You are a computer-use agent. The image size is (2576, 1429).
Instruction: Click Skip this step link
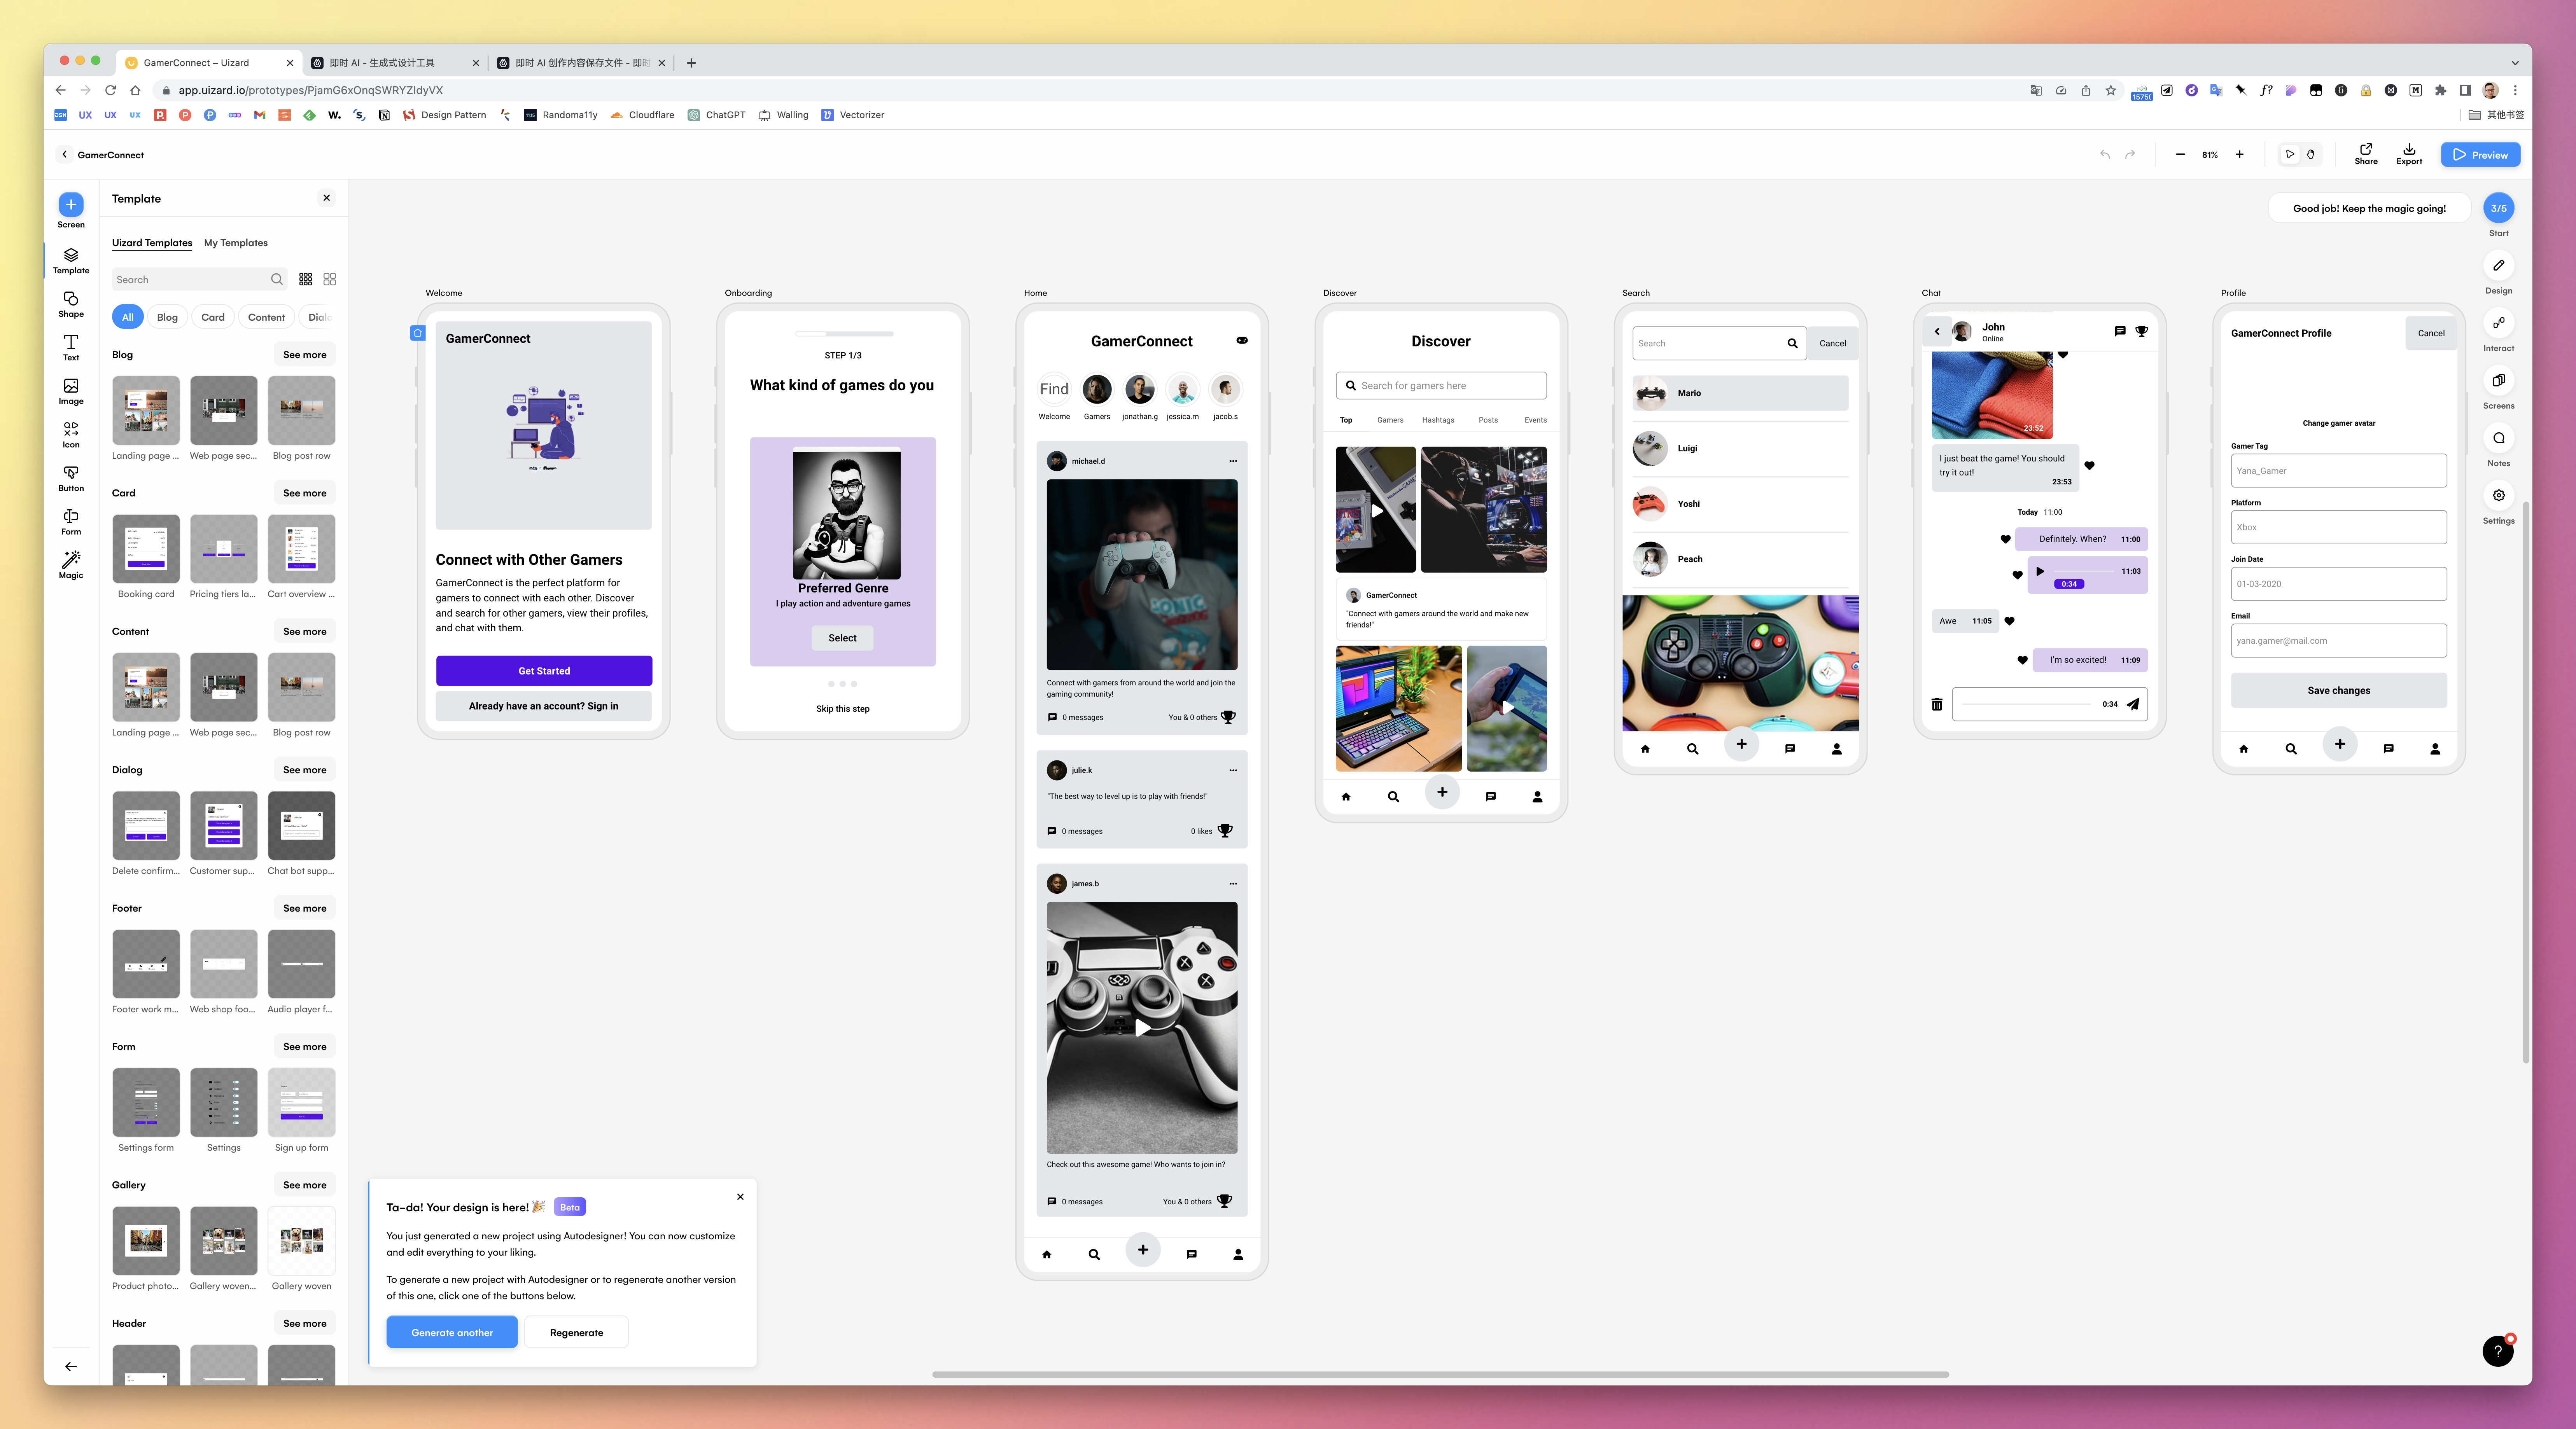(x=843, y=709)
